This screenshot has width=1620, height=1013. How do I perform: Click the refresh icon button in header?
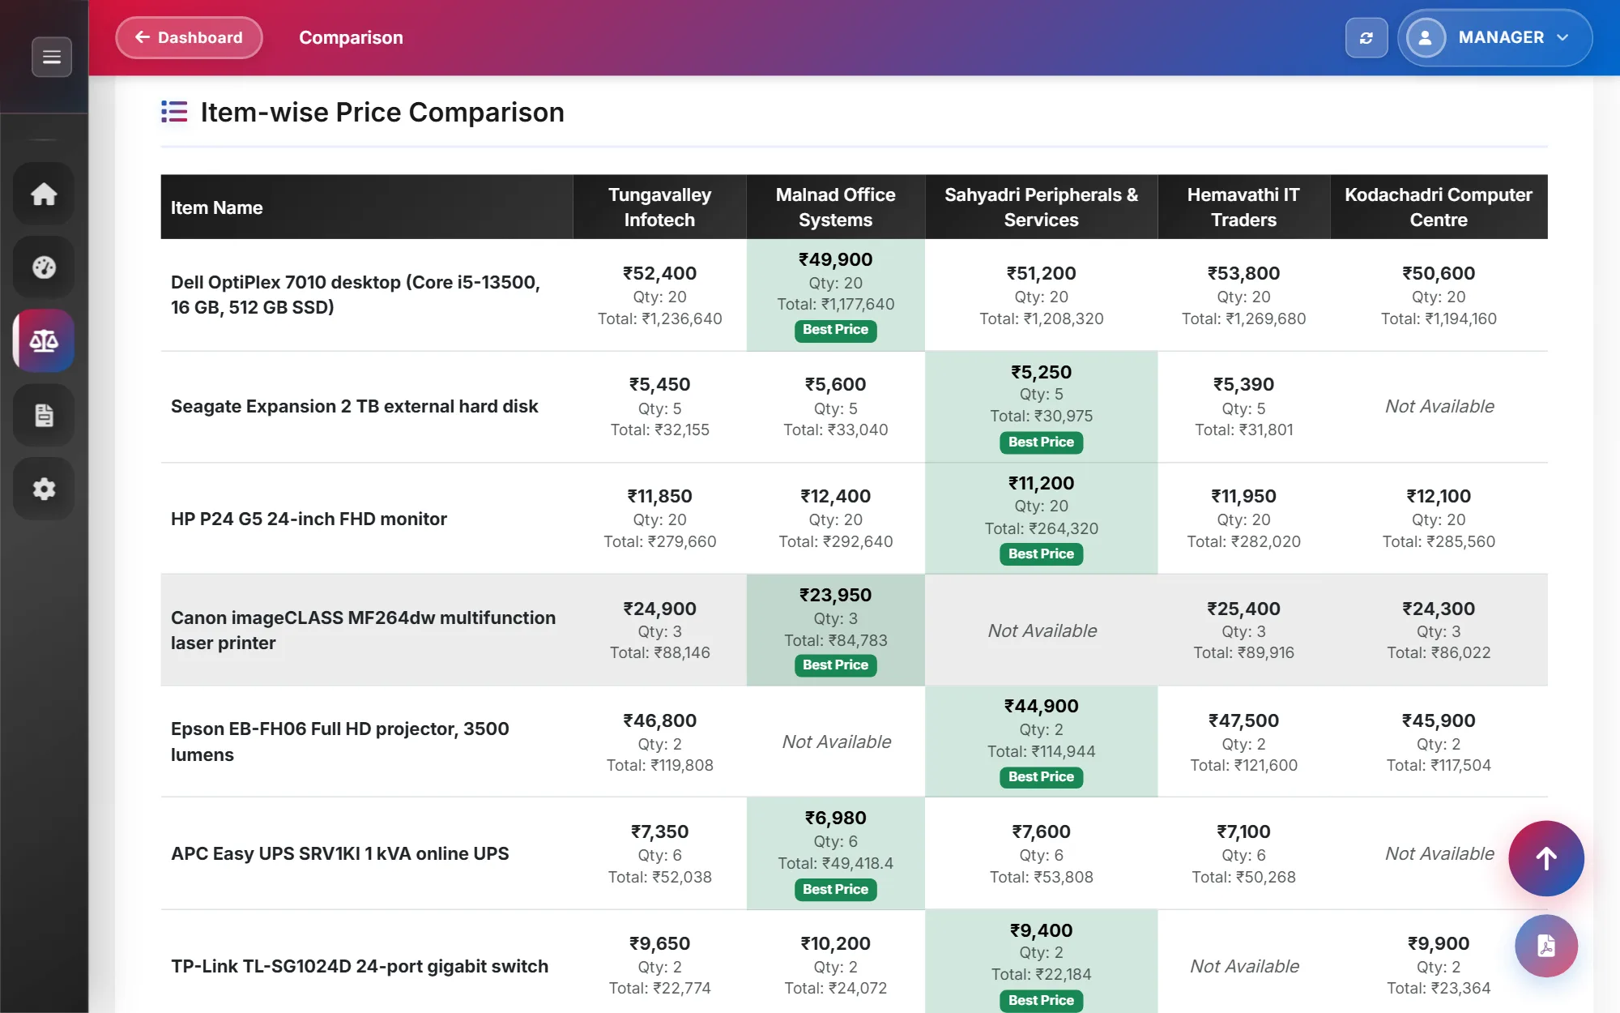click(x=1366, y=38)
